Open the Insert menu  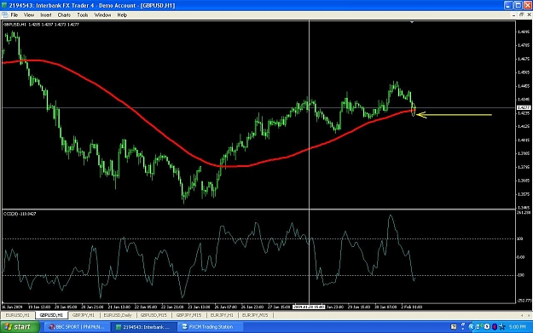pyautogui.click(x=46, y=15)
